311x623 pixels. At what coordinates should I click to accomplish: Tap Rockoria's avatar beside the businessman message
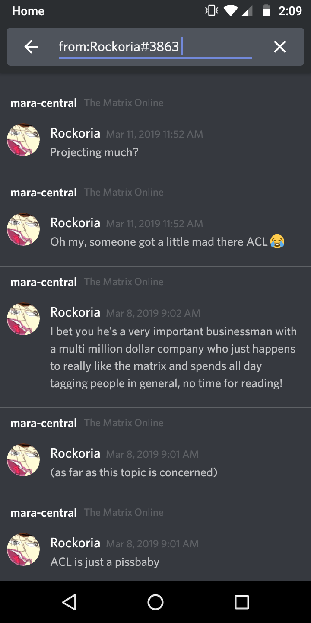[x=23, y=319]
